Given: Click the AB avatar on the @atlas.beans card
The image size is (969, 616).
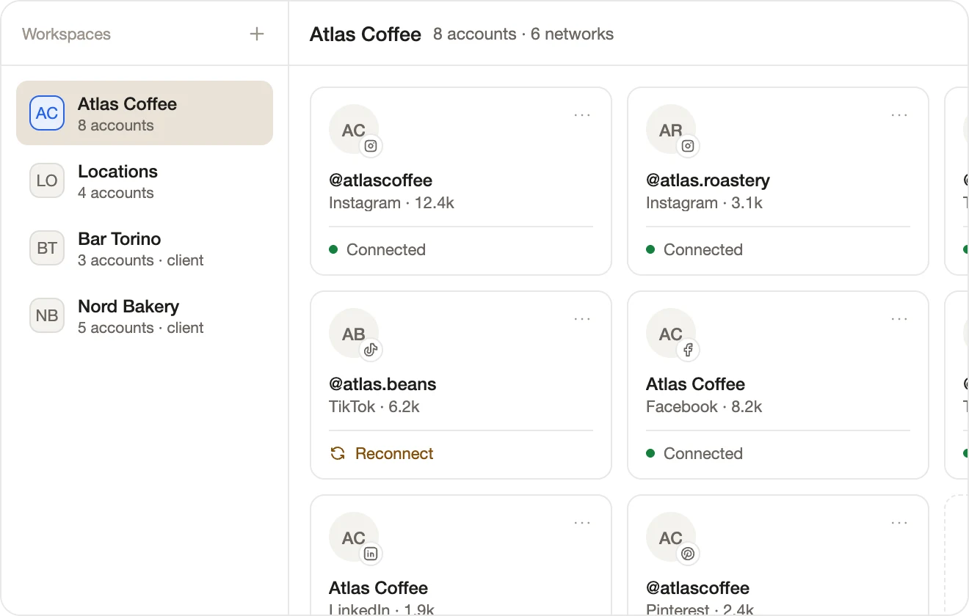Looking at the screenshot, I should (x=354, y=334).
